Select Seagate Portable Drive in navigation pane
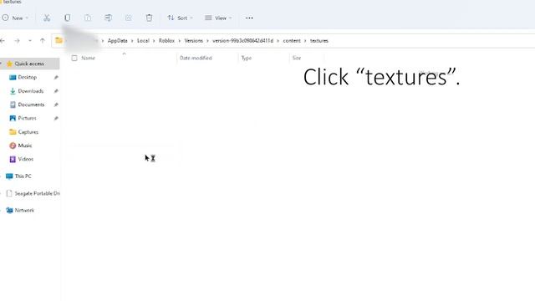535x301 pixels. pyautogui.click(x=37, y=193)
